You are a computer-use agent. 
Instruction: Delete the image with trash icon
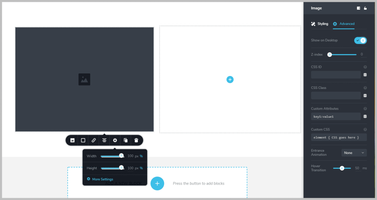(x=136, y=140)
